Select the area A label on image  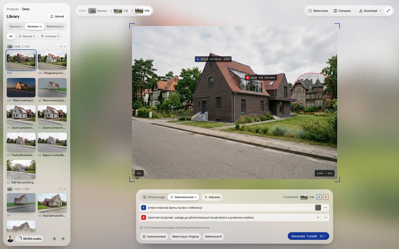[213, 59]
